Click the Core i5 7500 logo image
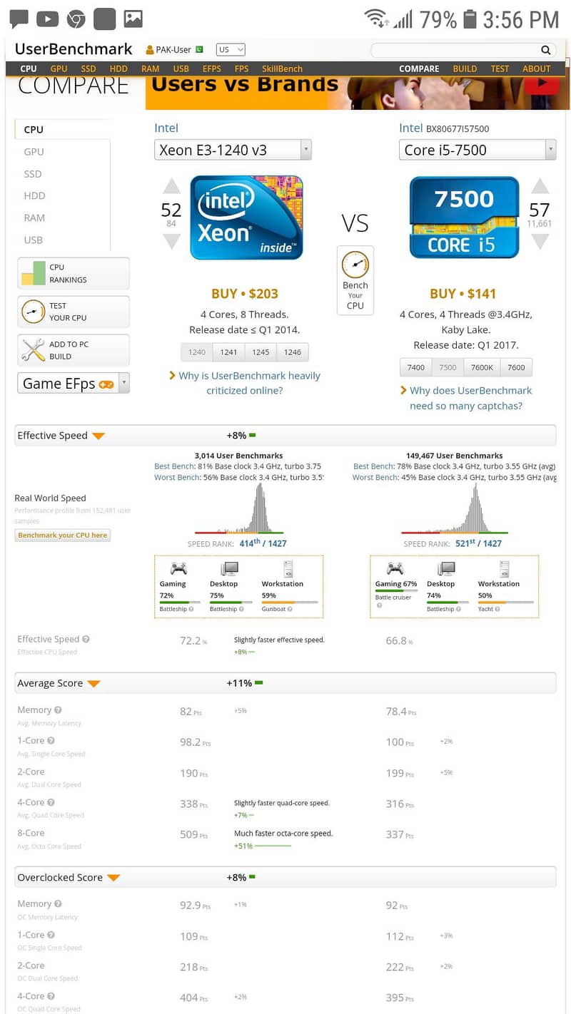The width and height of the screenshot is (571, 1014). pyautogui.click(x=464, y=217)
